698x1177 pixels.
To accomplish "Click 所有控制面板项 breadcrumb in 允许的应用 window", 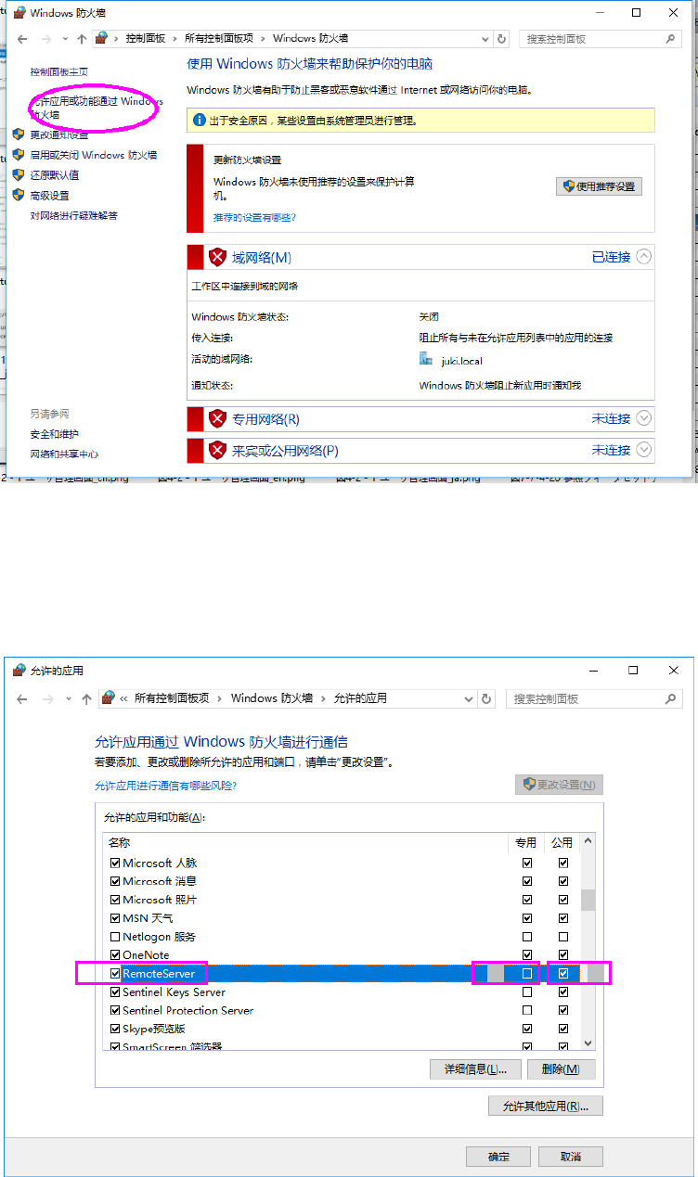I will 172,698.
